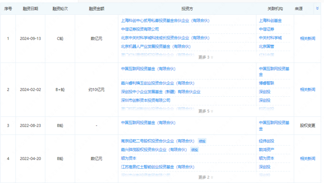This screenshot has width=324, height=183.
Task: Select the date 2024-02-02 cell
Action: (31, 90)
